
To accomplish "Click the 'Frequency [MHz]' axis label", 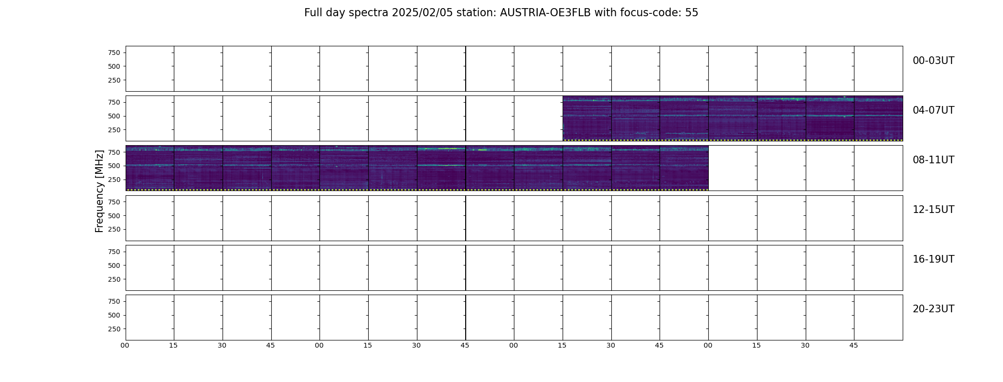I will click(x=99, y=191).
